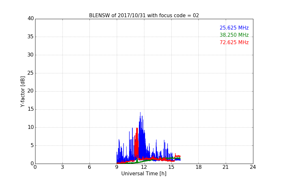Click the y-axis tick value 5

point(32,145)
